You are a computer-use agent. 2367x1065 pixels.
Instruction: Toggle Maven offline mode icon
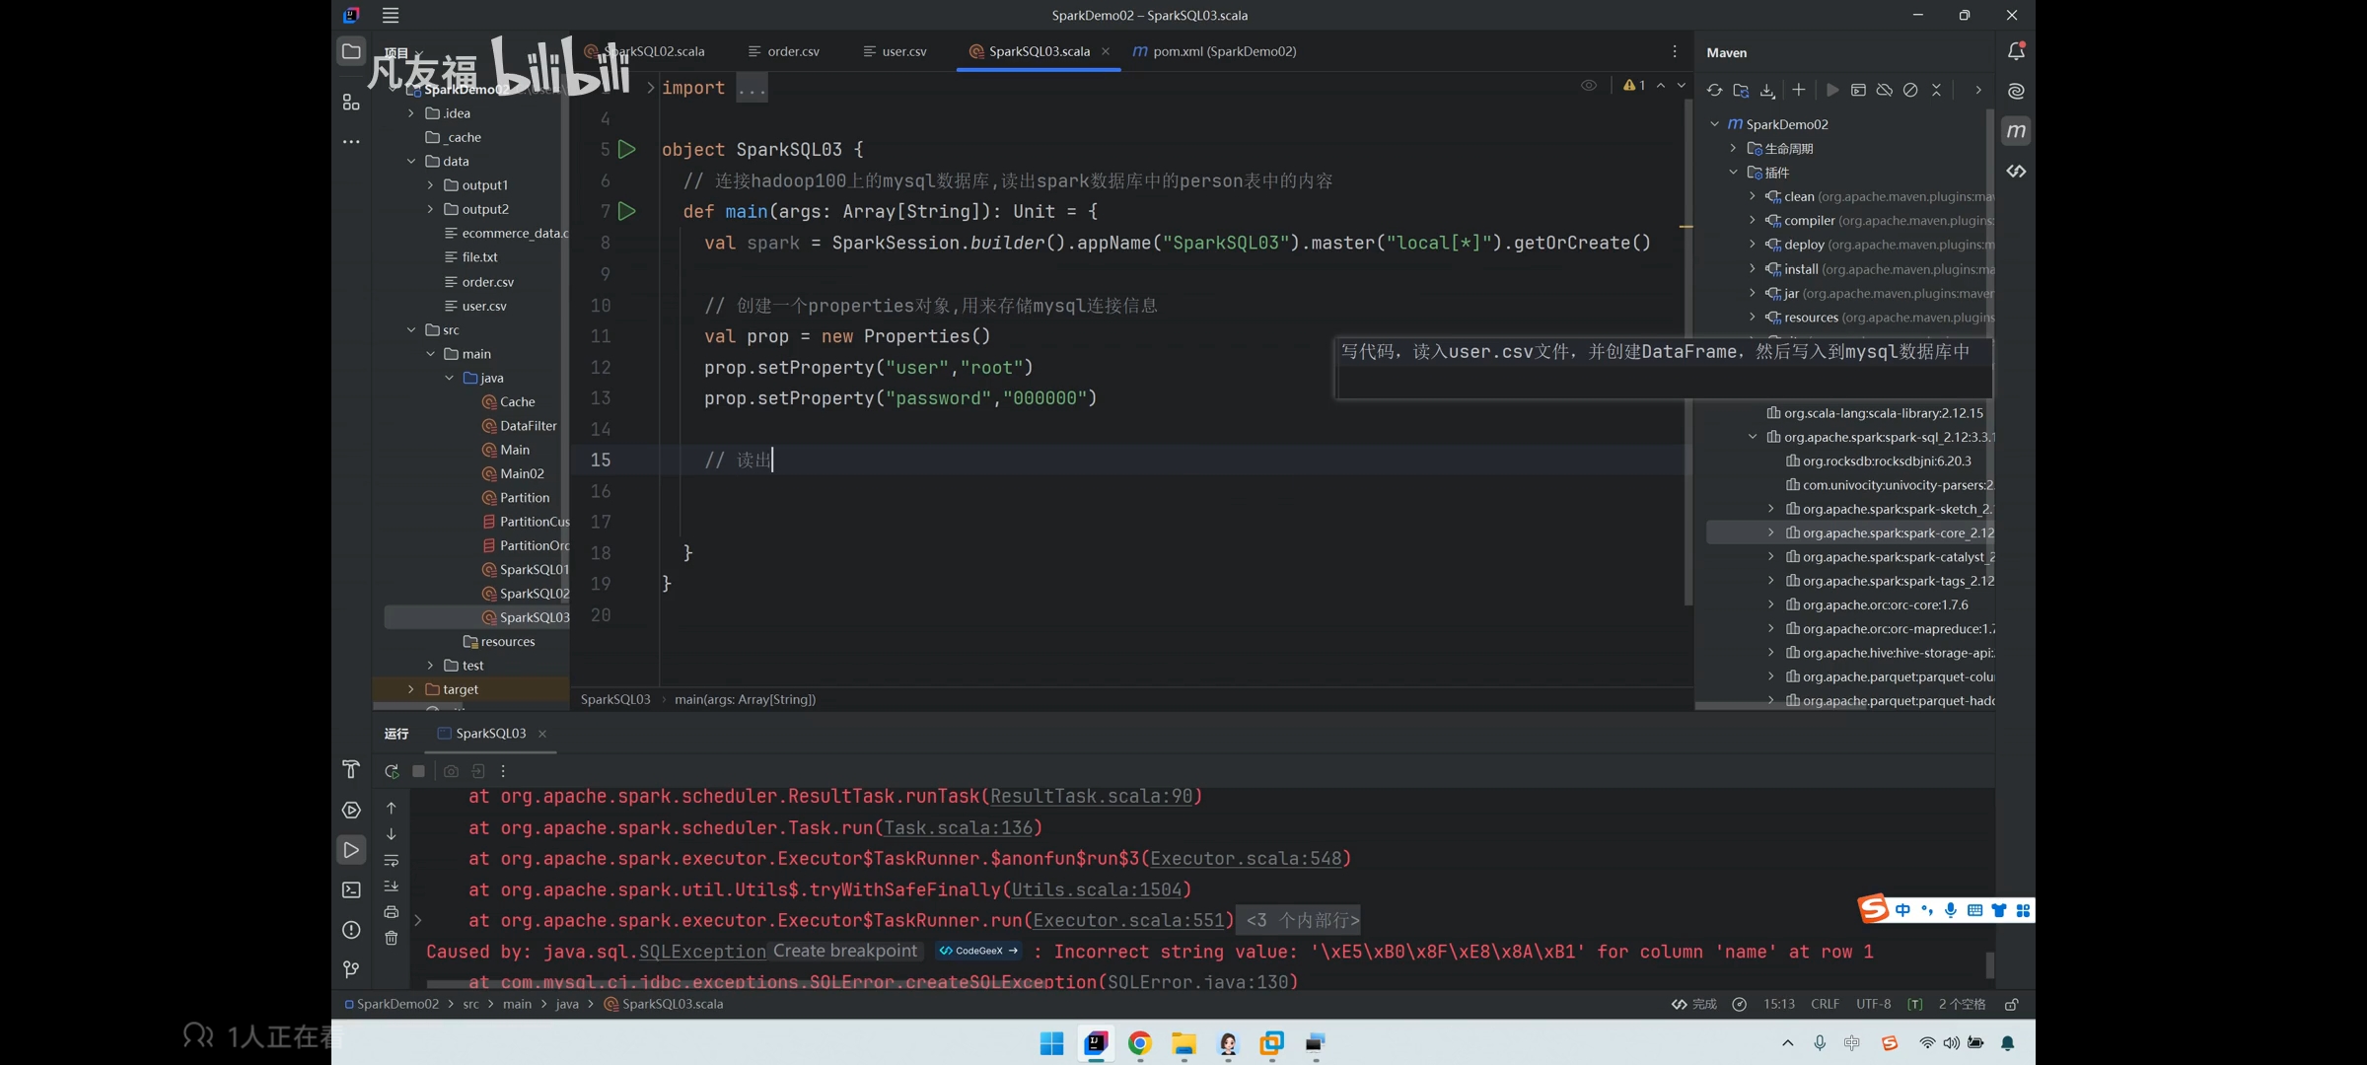1885,90
